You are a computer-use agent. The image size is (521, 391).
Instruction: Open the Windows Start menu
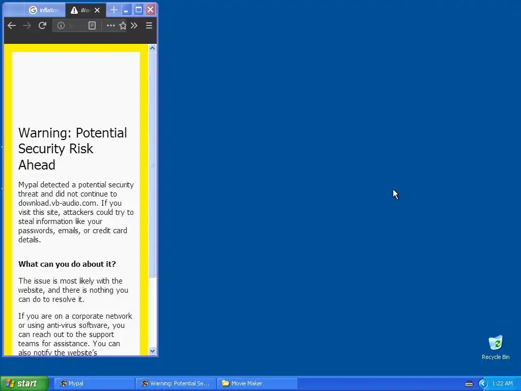[x=24, y=383]
